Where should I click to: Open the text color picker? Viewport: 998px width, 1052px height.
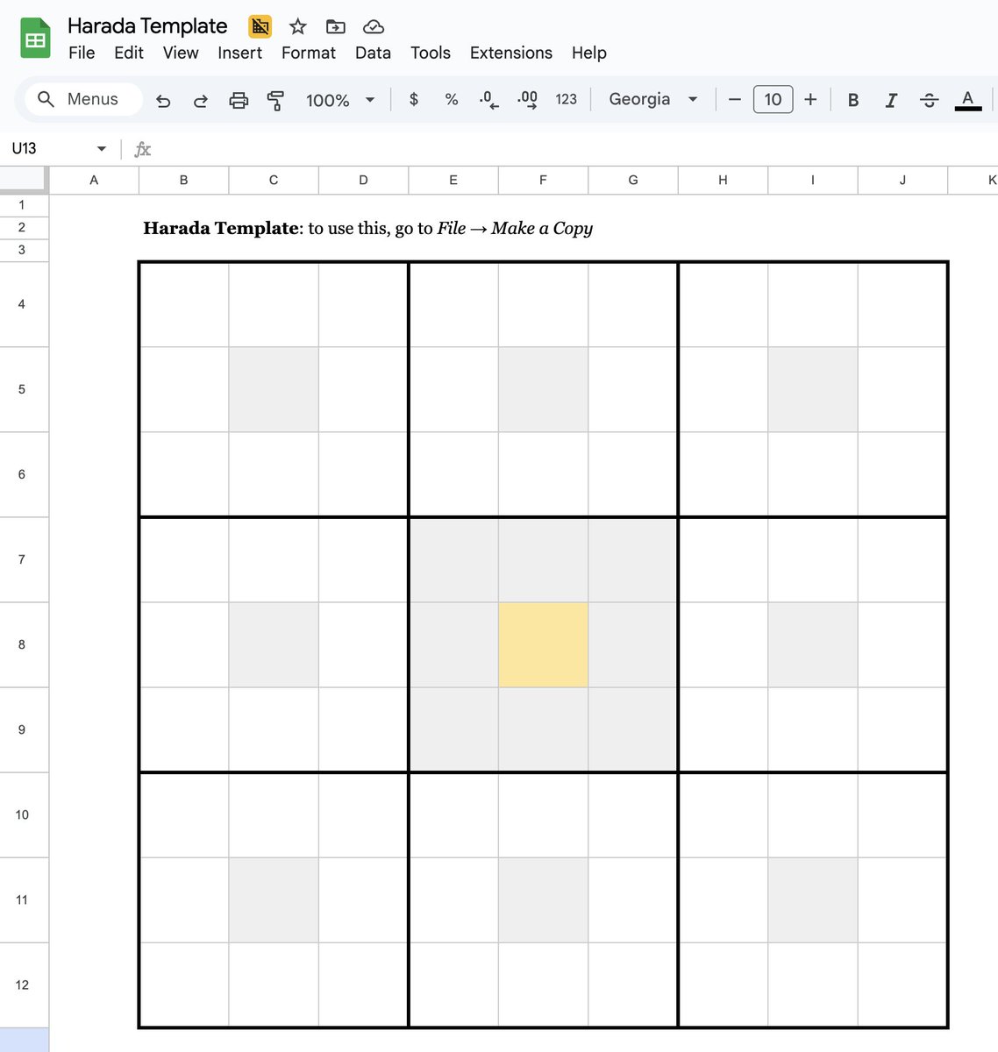pyautogui.click(x=967, y=99)
